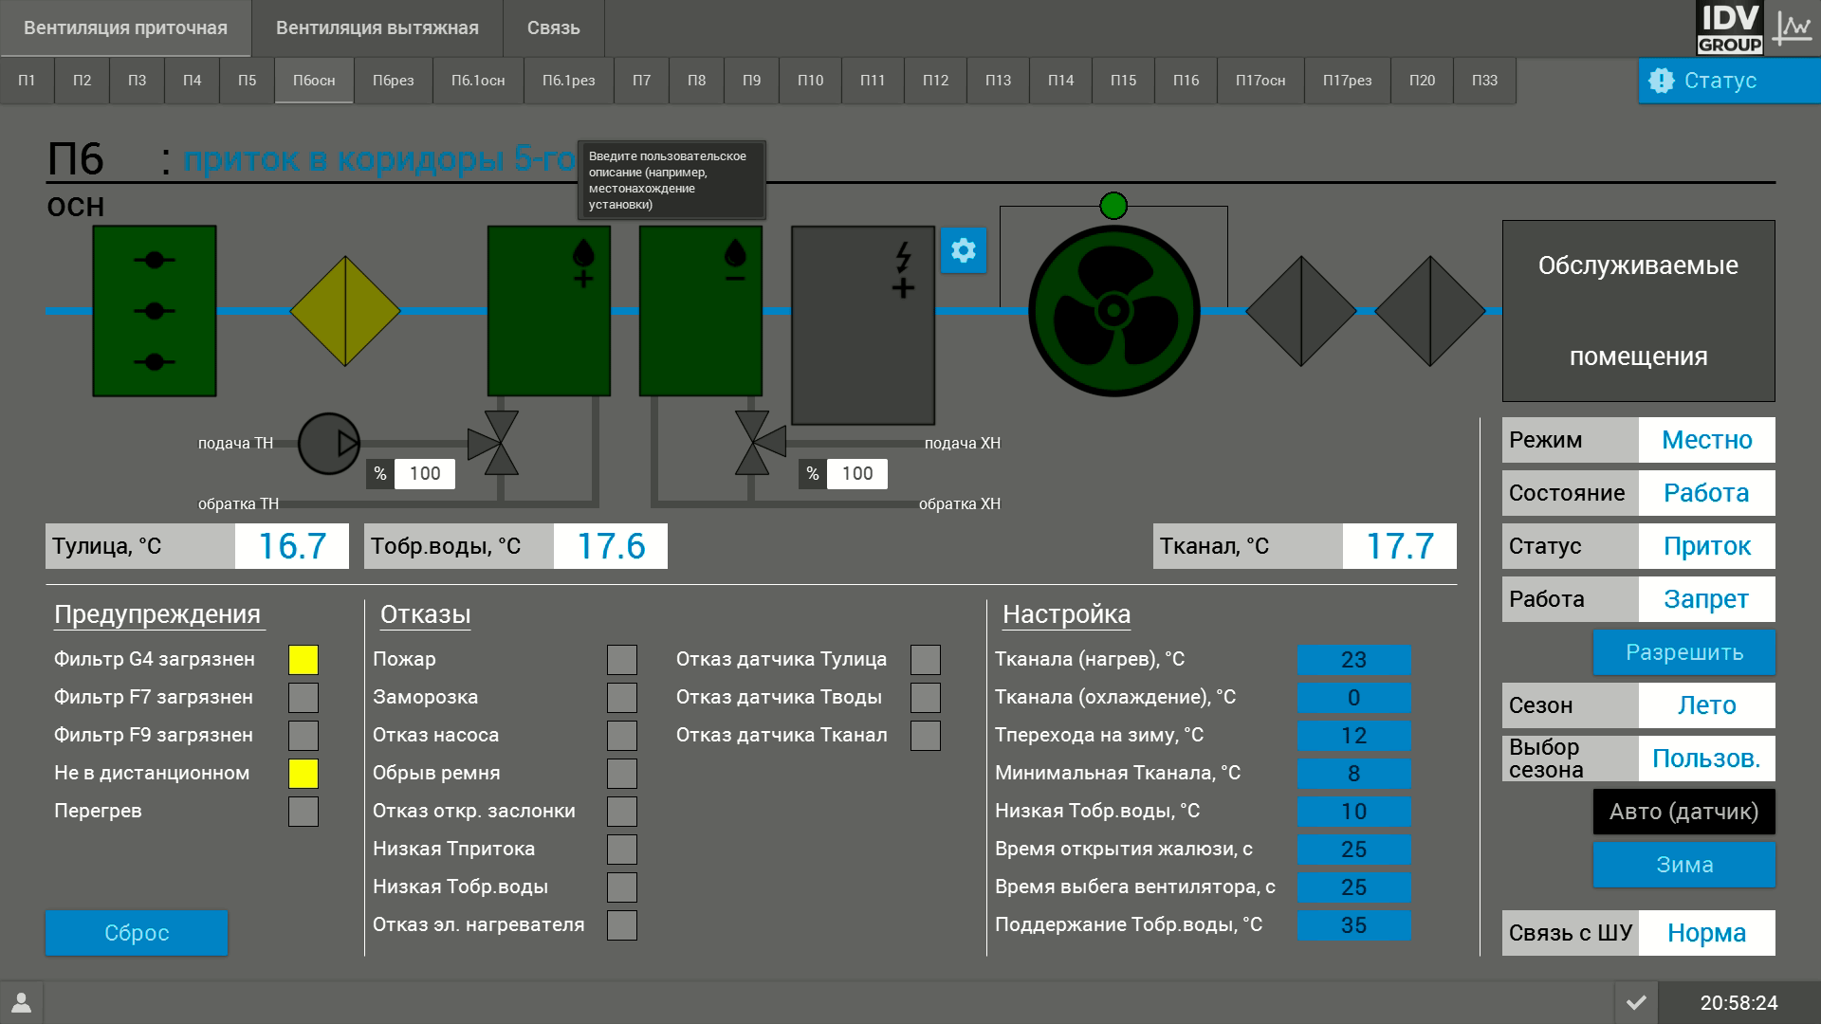1821x1024 pixels.
Task: Open the trends graph icon
Action: tap(1793, 27)
